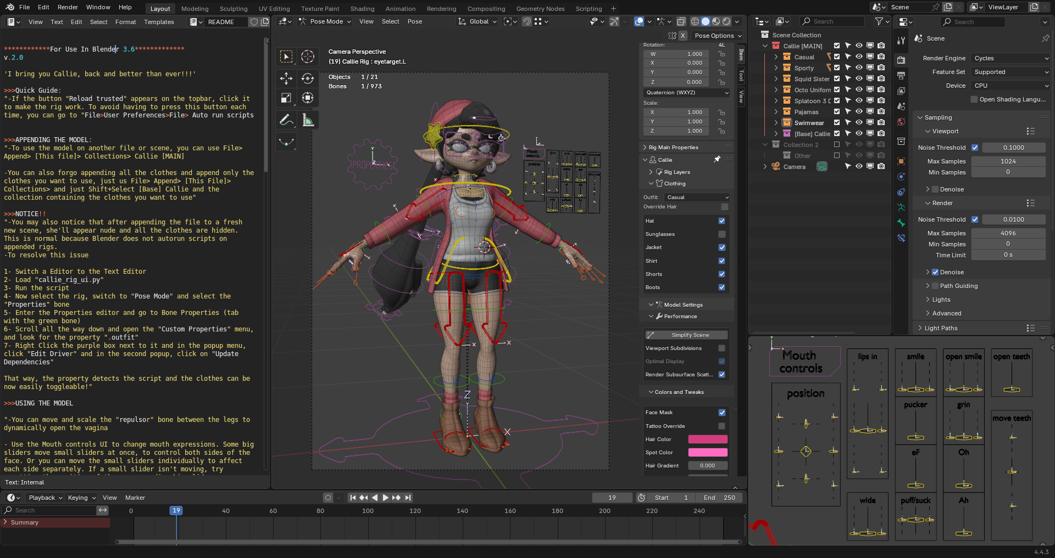Open the Templates menu in text editor
Viewport: 1055px width, 558px height.
pos(159,22)
